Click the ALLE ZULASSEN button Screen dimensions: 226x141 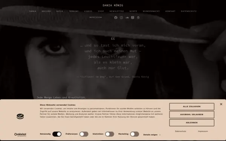point(192,107)
